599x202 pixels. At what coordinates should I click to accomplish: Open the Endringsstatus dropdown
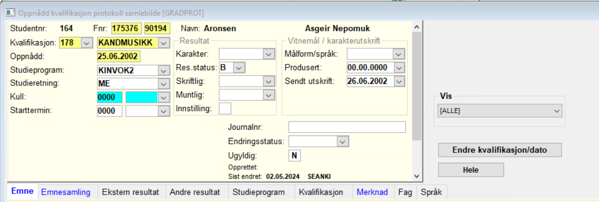point(342,142)
